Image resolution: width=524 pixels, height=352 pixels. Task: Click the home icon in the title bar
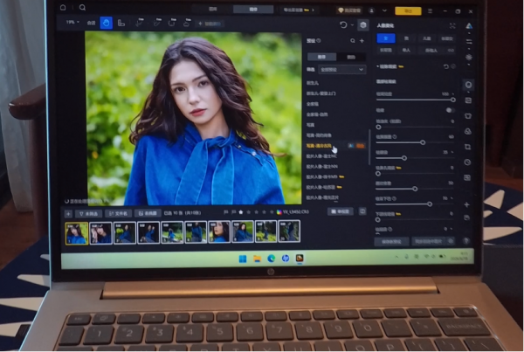63,7
